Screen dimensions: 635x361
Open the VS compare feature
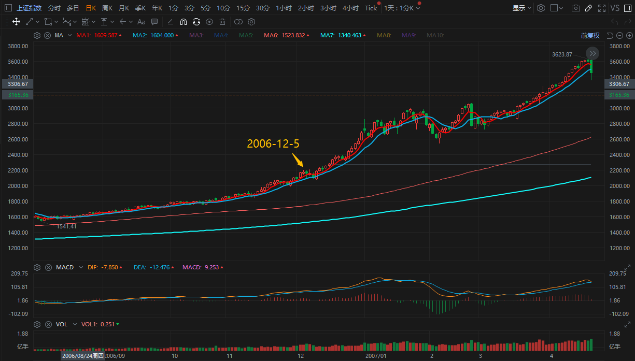[x=615, y=8]
